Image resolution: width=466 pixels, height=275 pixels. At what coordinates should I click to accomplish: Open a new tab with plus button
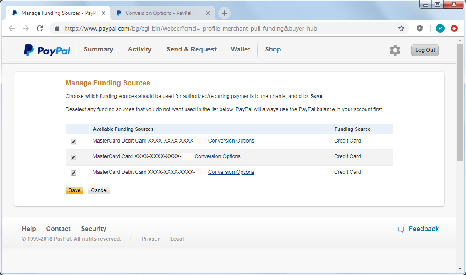(x=224, y=13)
